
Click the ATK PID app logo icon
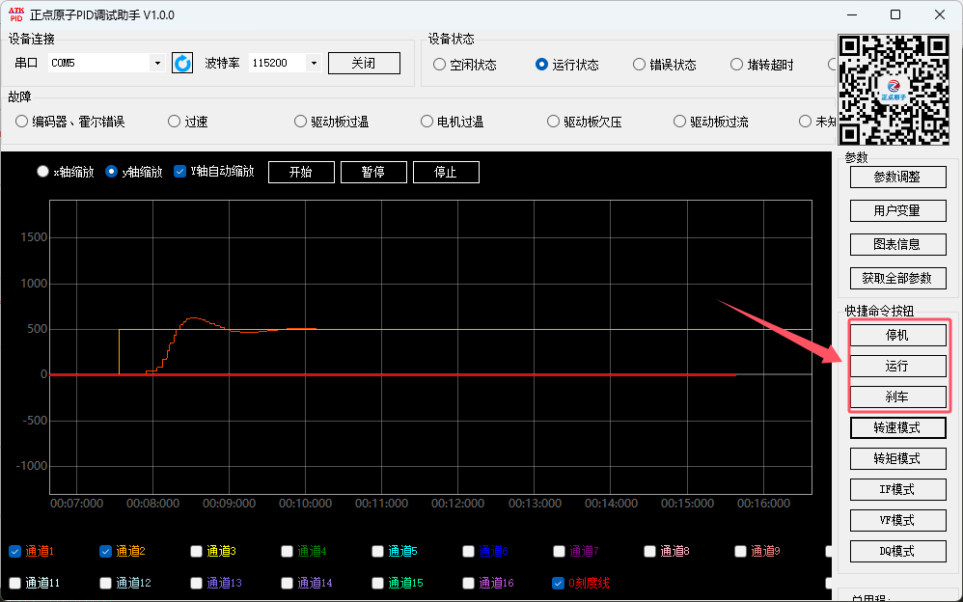coord(16,14)
